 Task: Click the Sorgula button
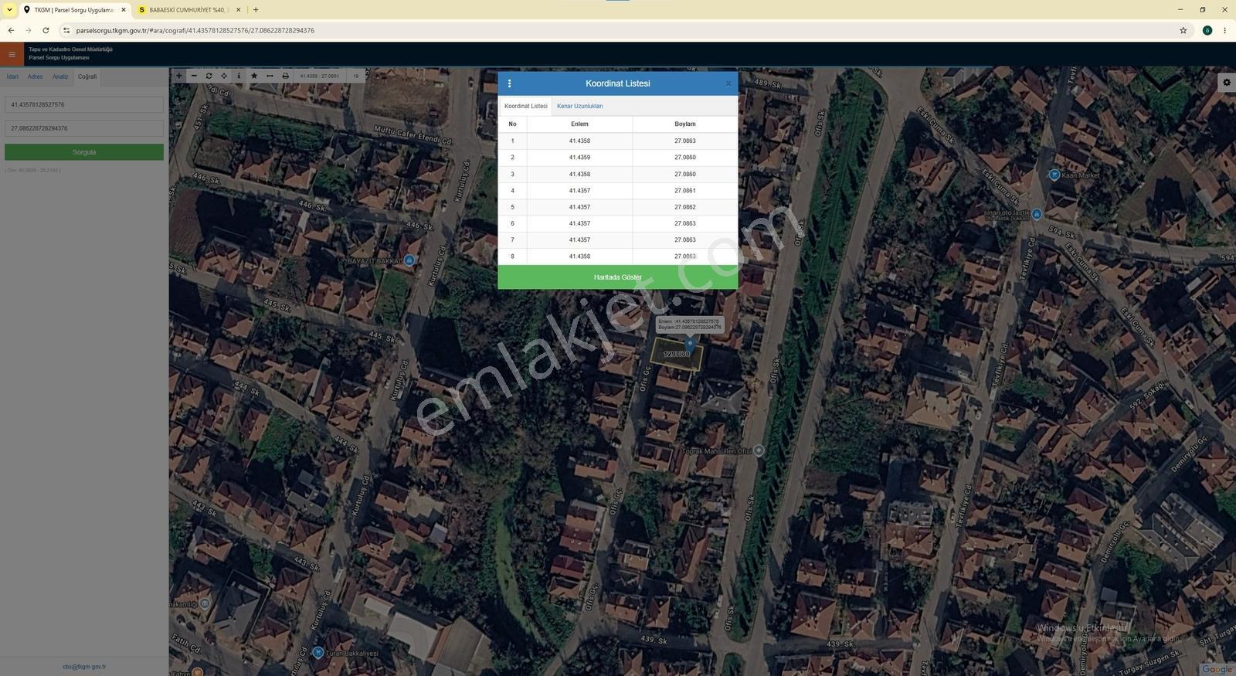[84, 152]
